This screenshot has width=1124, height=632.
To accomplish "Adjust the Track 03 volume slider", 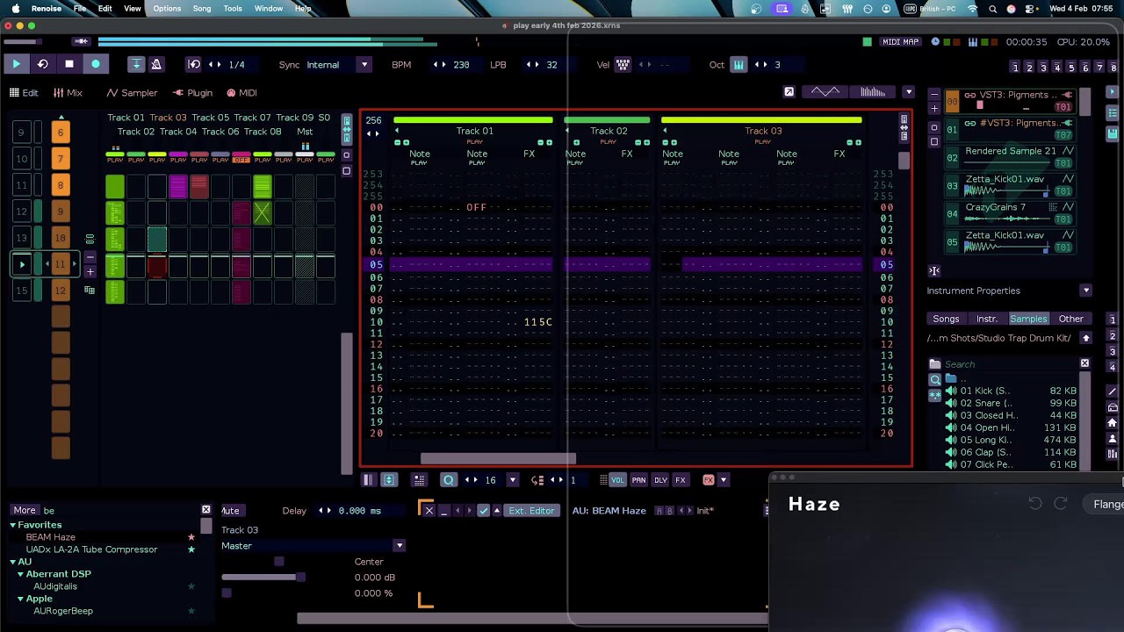I will (x=263, y=577).
